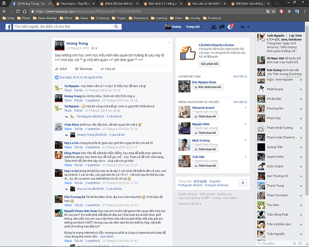The height and width of the screenshot is (247, 309).
Task: Open the Unity bookmarks folder
Action: (x=8, y=18)
